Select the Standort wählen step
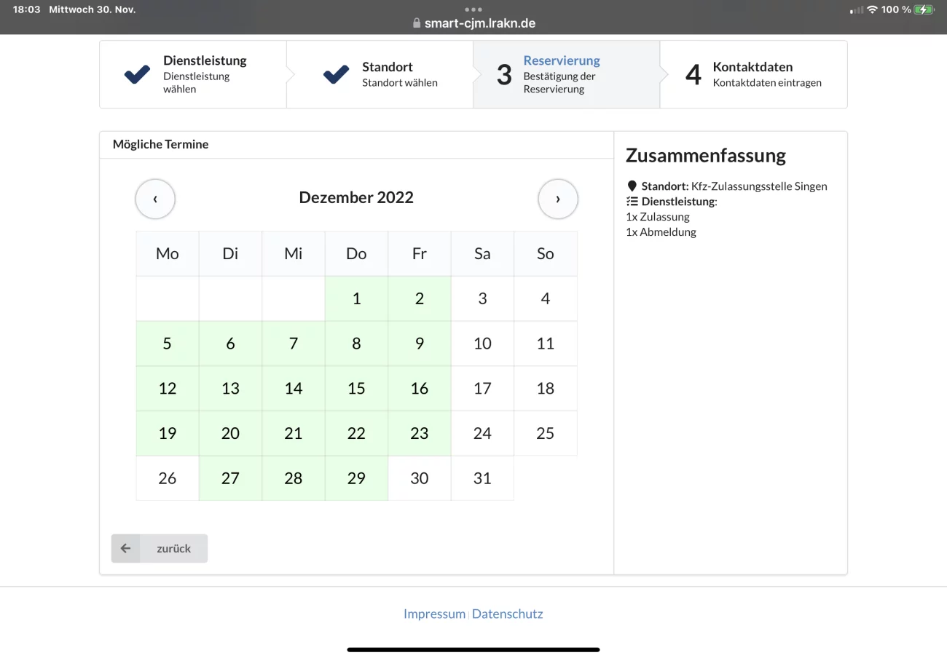 pos(380,74)
